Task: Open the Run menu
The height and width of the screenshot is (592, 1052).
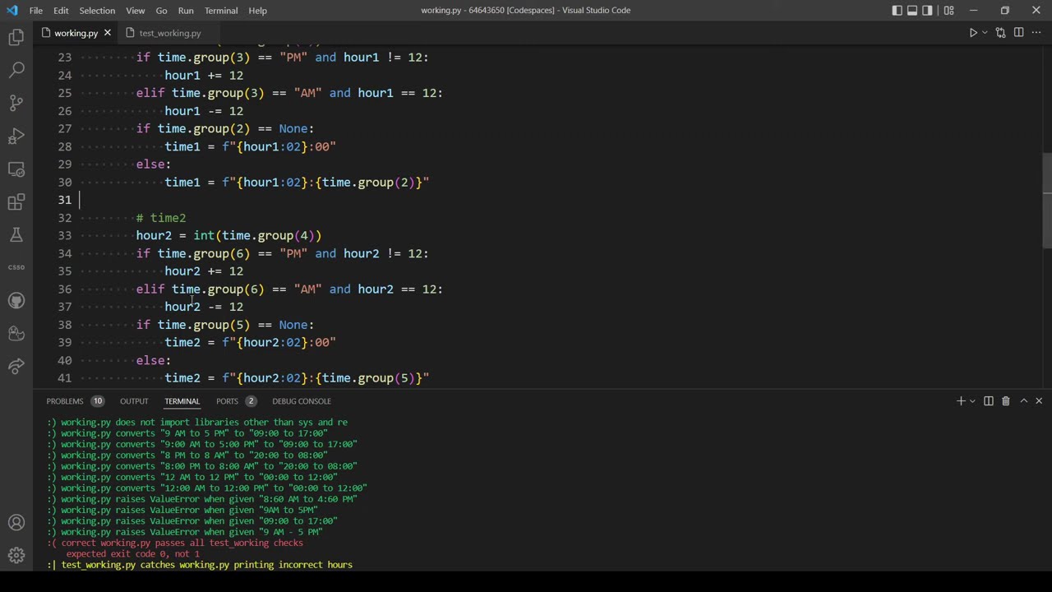Action: pos(186,11)
